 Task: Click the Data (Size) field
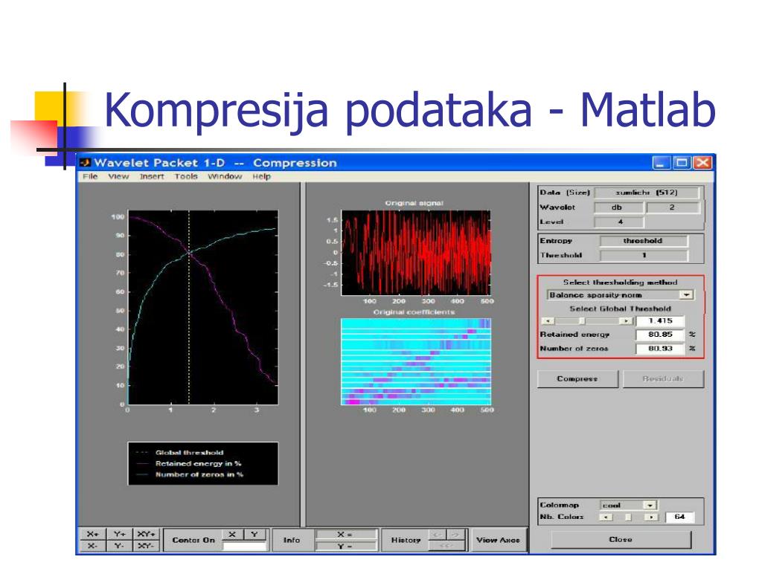coord(647,193)
